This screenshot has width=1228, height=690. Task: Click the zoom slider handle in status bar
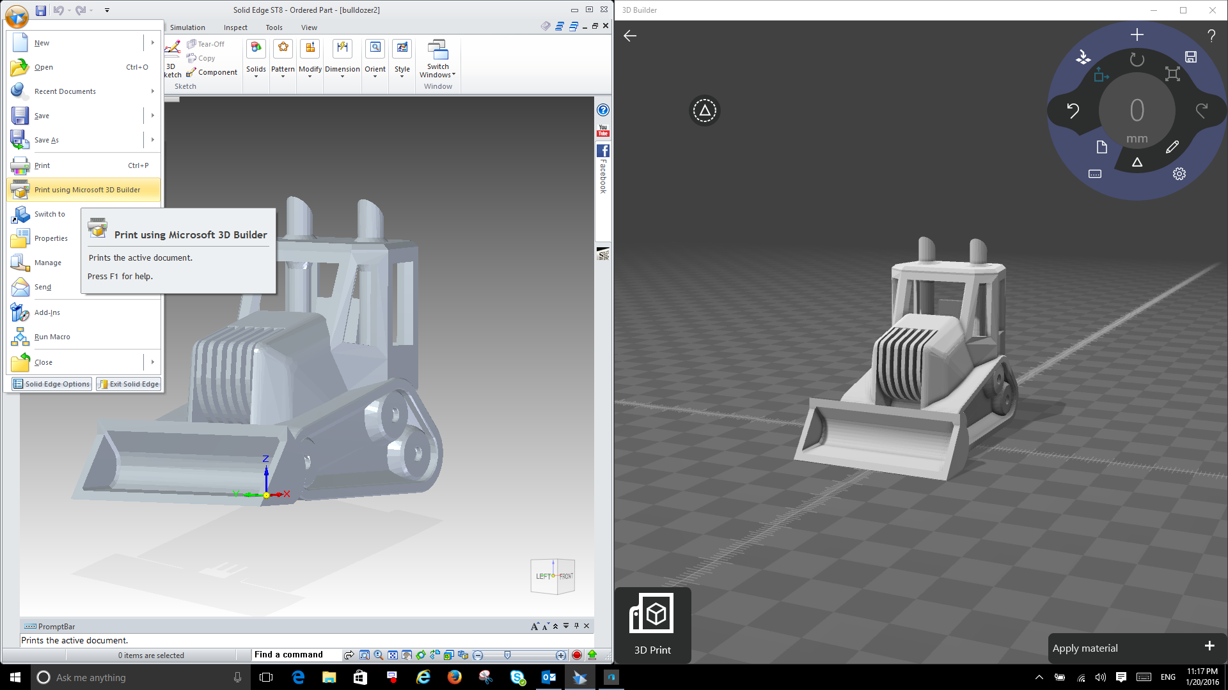tap(507, 655)
